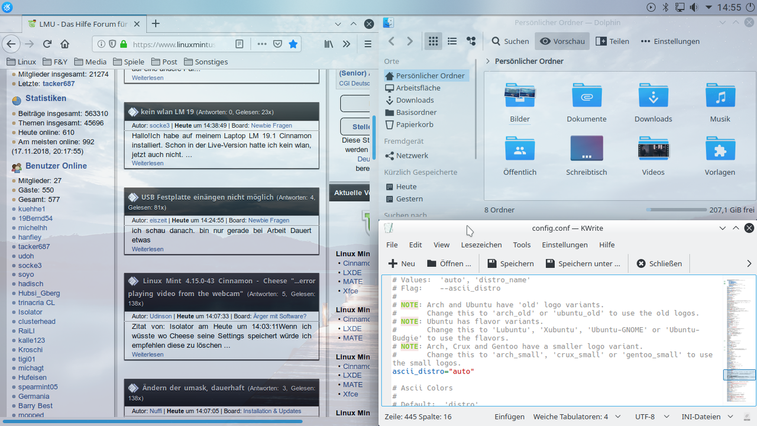Screen dimensions: 757x426
Task: Open forum thread 'kein wlan LM 19'
Action: (167, 112)
